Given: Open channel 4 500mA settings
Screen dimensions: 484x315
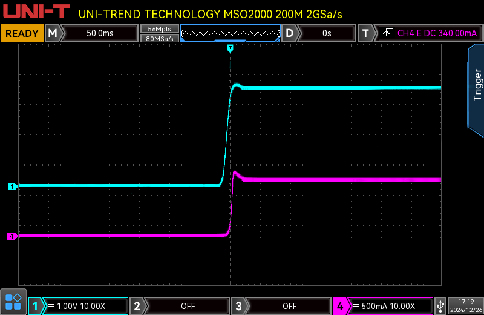Looking at the screenshot, I should click(x=391, y=306).
